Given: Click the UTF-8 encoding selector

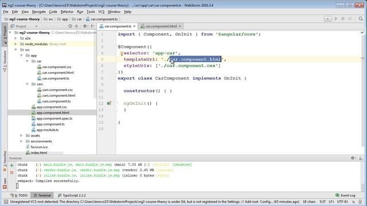Looking at the screenshot, I should 343,201.
